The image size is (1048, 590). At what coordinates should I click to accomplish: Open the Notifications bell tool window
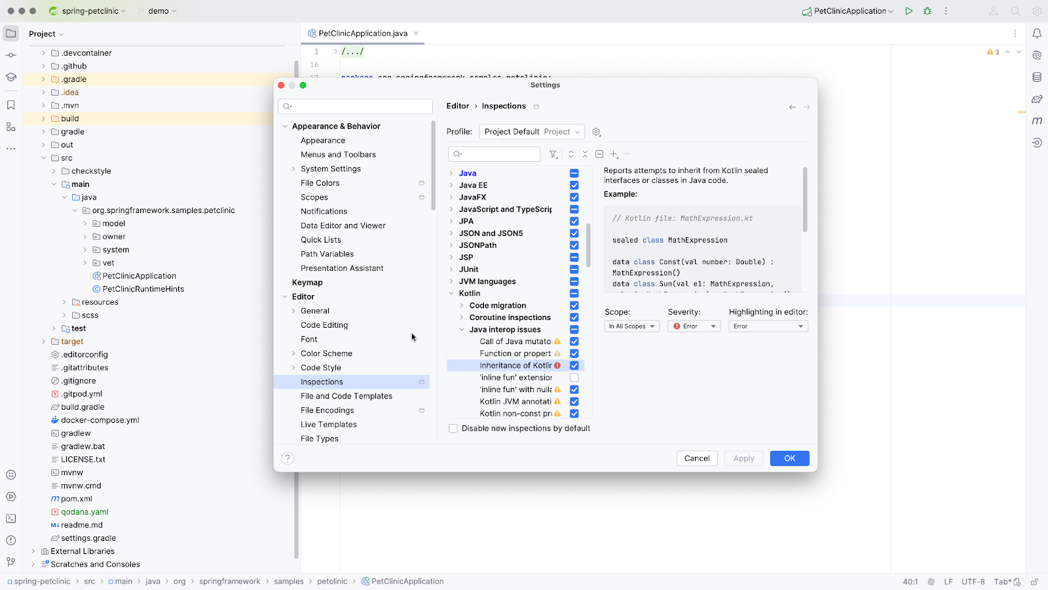1037,33
